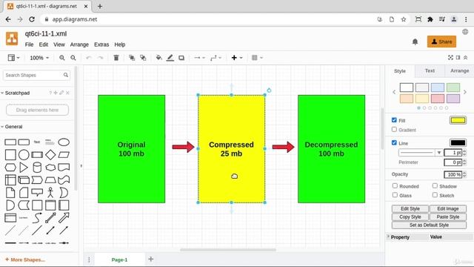Open the Edit menu
This screenshot has height=267, width=474.
coord(43,44)
